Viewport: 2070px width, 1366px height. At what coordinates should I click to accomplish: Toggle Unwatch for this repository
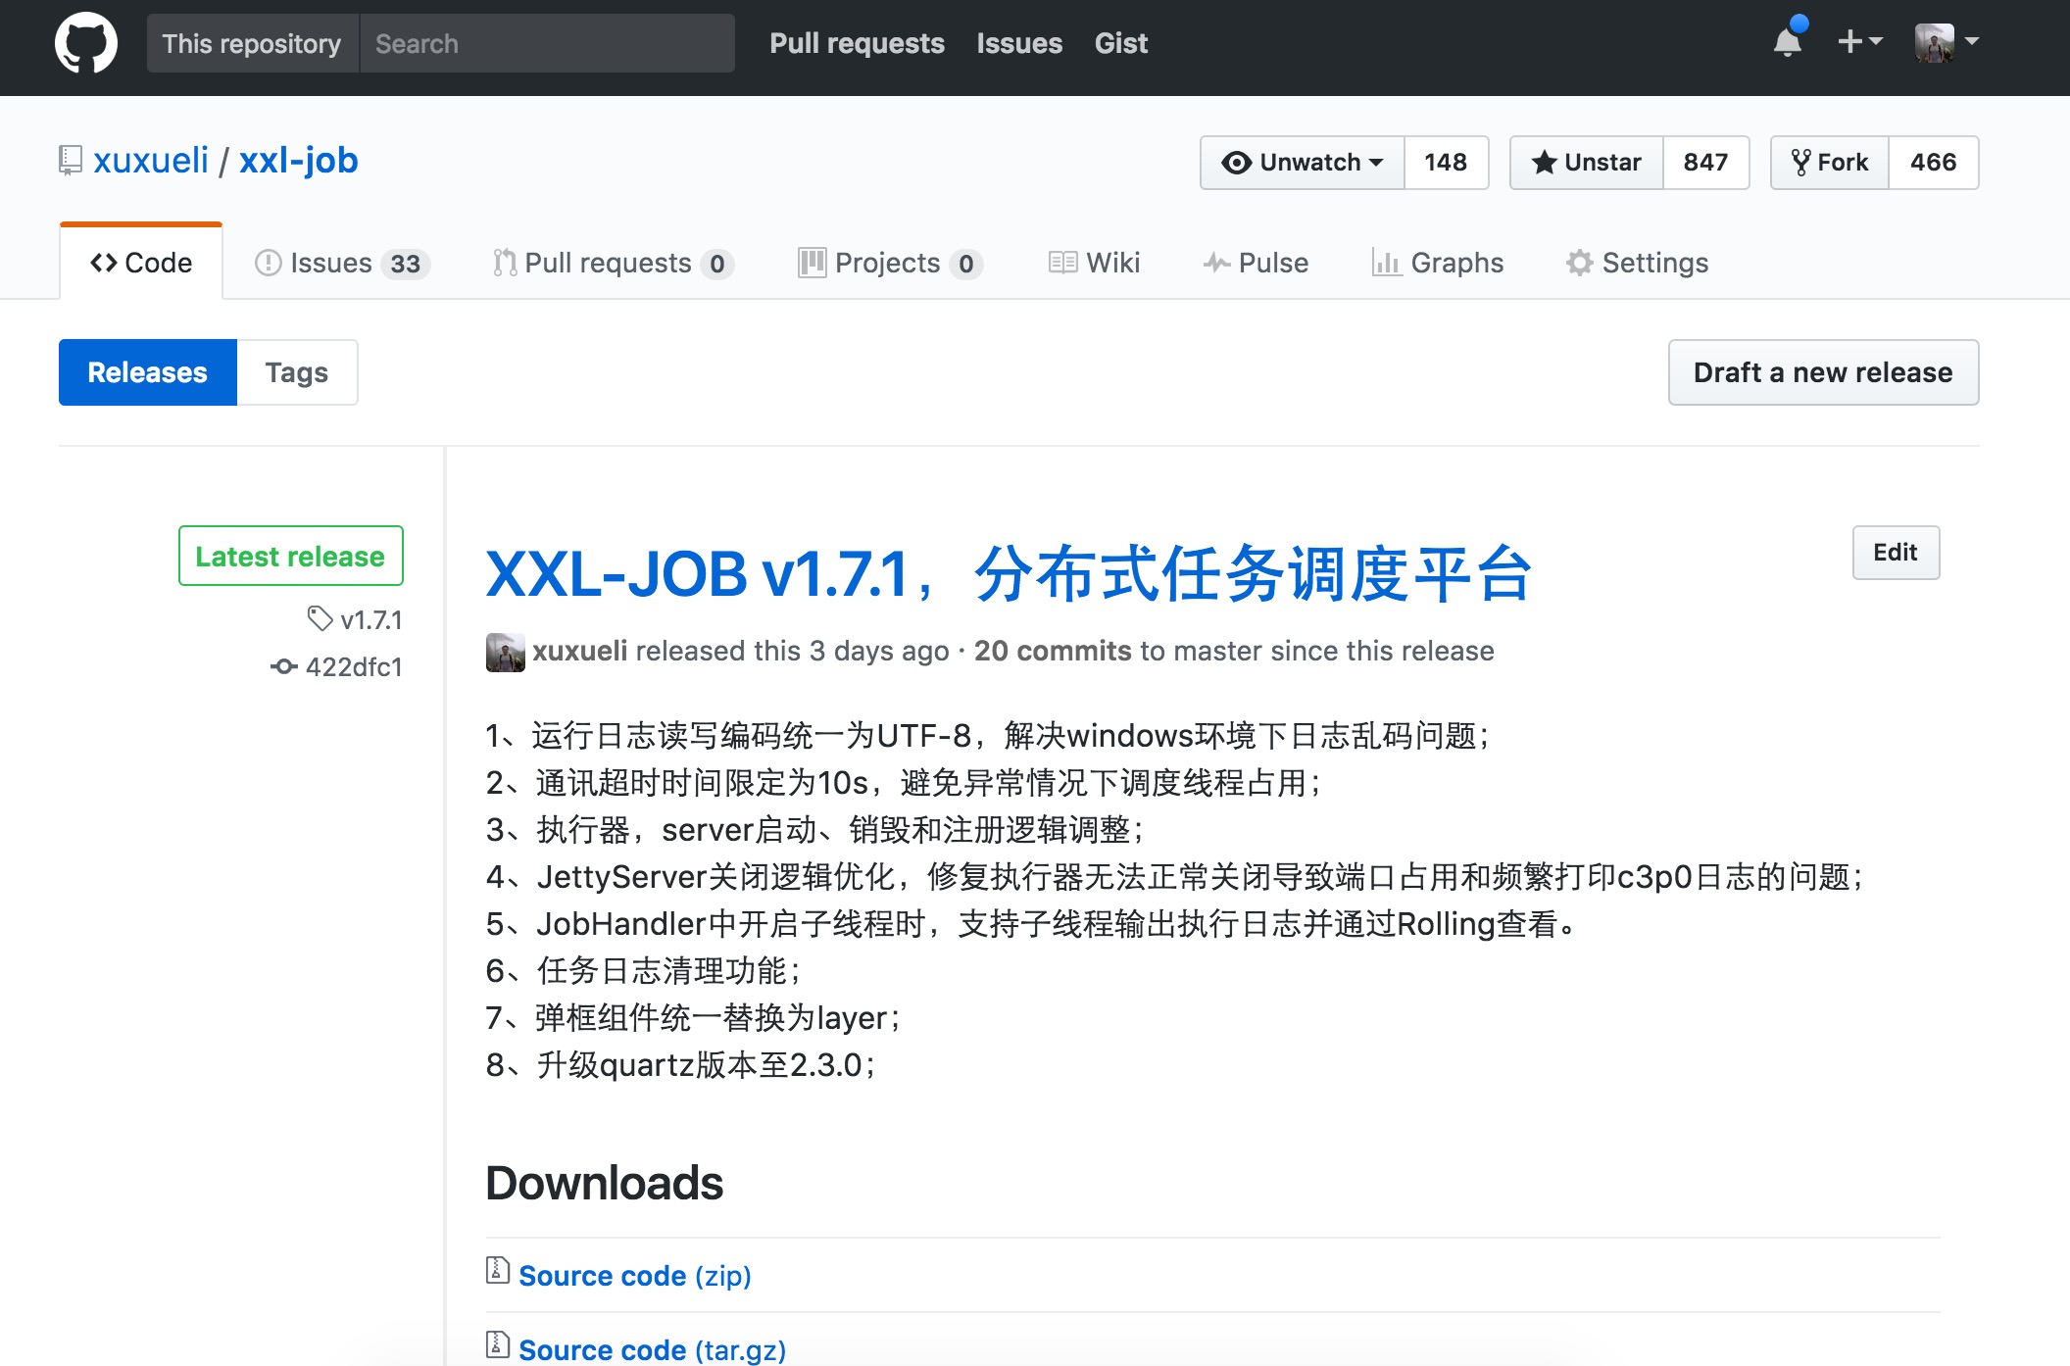coord(1303,162)
